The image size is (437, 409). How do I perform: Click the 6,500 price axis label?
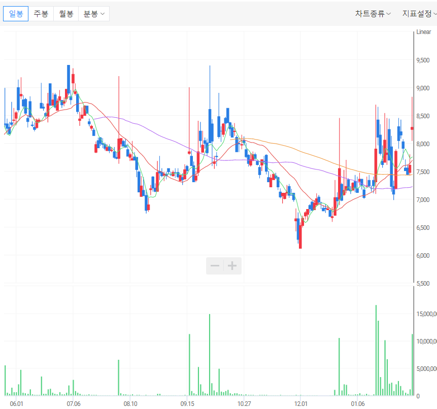[x=423, y=227]
